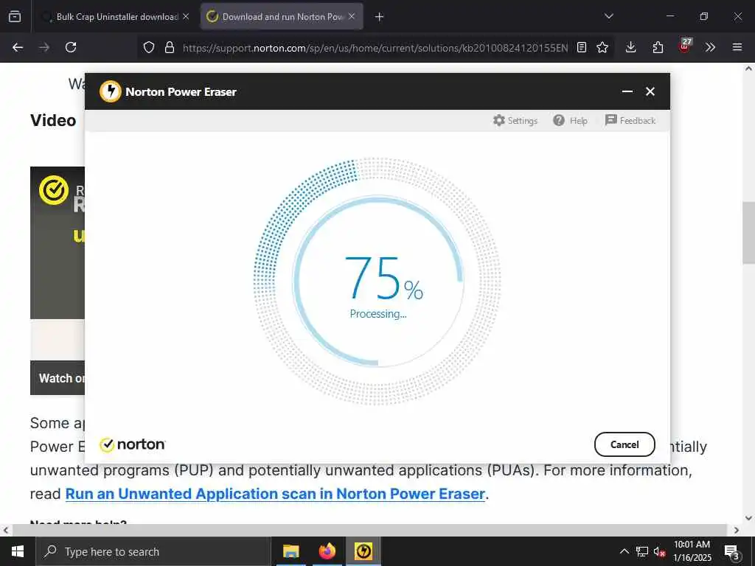Click the extension icon with 27 badge

685,46
